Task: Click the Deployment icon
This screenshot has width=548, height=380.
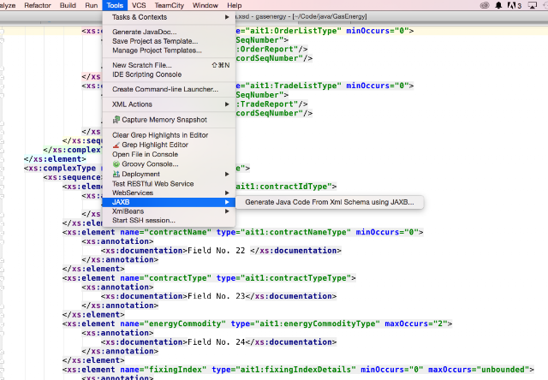Action: click(x=116, y=174)
